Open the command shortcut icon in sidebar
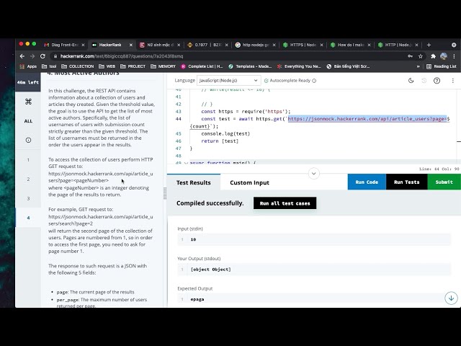The width and height of the screenshot is (461, 346). click(x=28, y=102)
